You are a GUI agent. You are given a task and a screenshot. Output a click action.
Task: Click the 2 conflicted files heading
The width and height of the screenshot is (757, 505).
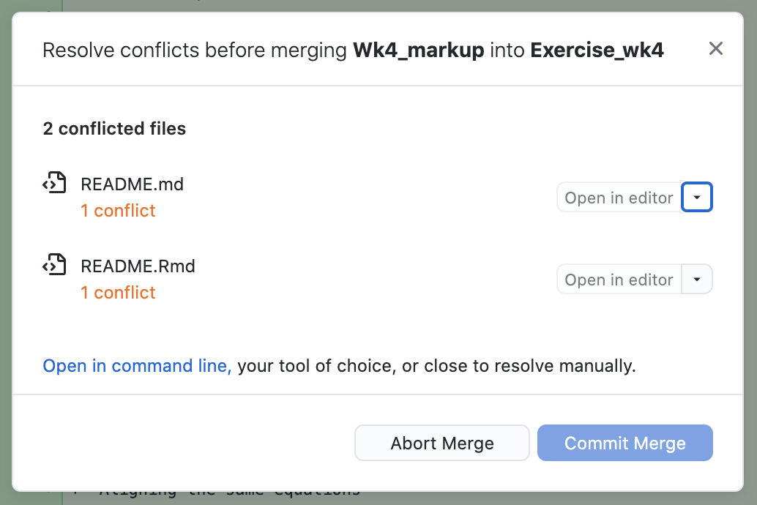[114, 129]
